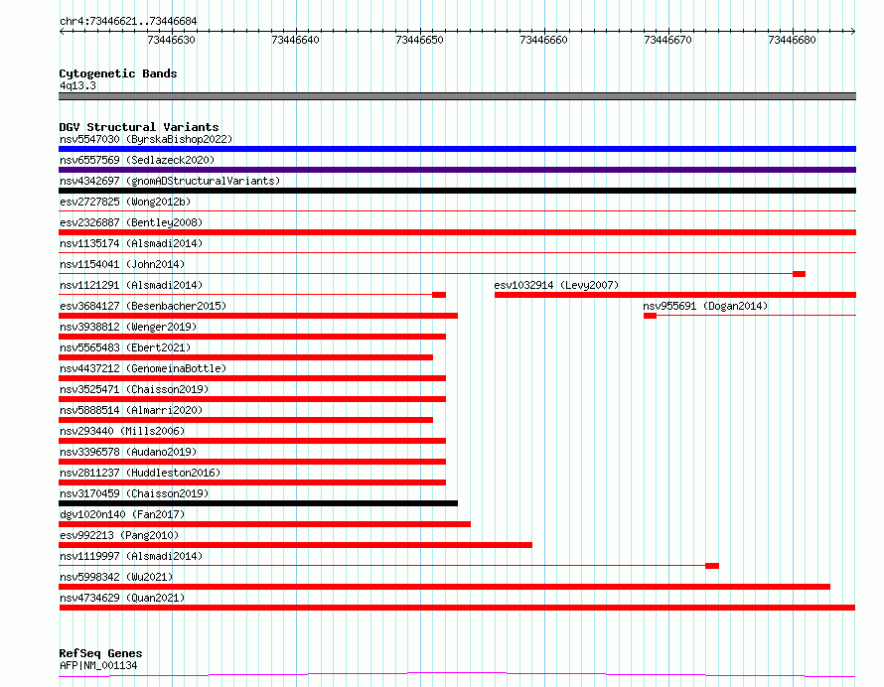Image resolution: width=884 pixels, height=687 pixels.
Task: Click the 4q13.3 band label
Action: pos(77,85)
